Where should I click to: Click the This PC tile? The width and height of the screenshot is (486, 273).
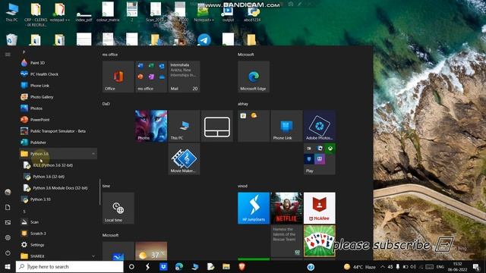pyautogui.click(x=184, y=126)
